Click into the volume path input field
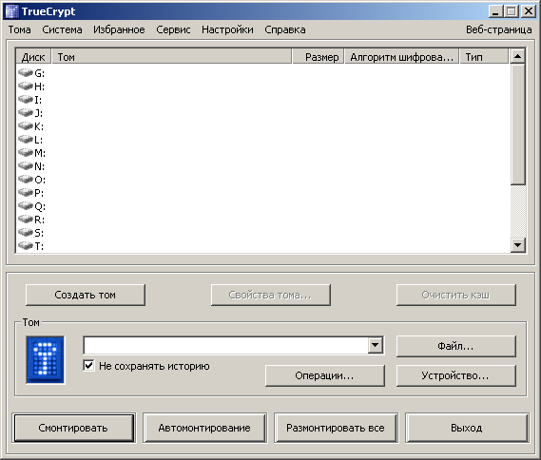This screenshot has width=541, height=460. point(226,345)
